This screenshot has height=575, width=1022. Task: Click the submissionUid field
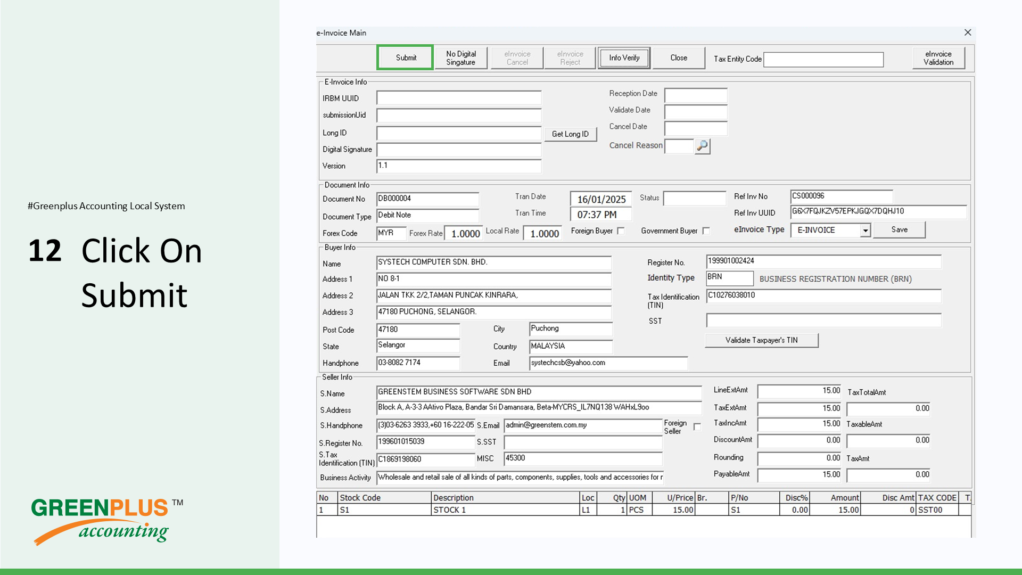(459, 115)
